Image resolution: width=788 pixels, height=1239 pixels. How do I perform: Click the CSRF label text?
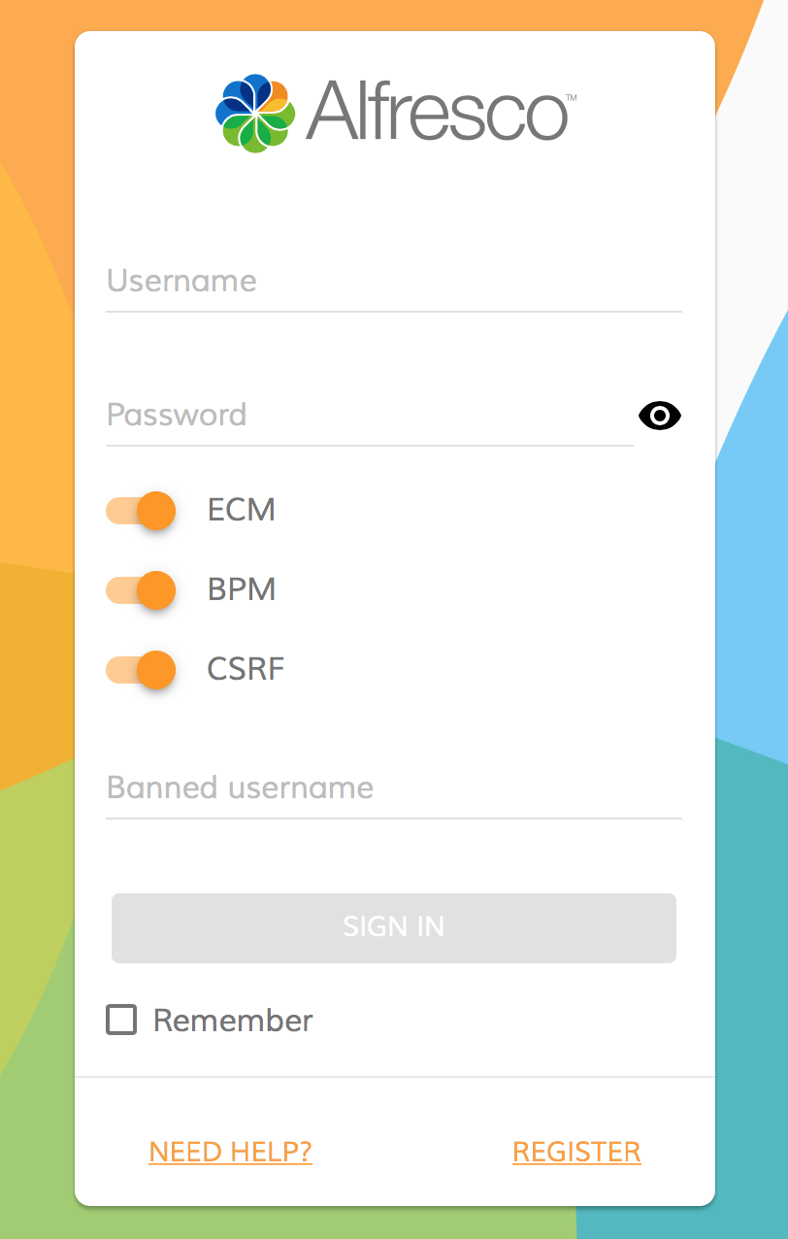pos(246,668)
